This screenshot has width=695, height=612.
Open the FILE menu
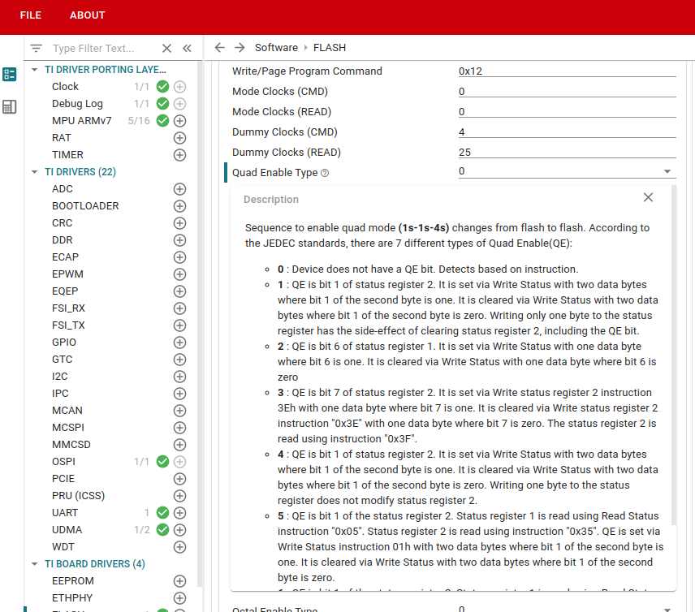click(30, 15)
